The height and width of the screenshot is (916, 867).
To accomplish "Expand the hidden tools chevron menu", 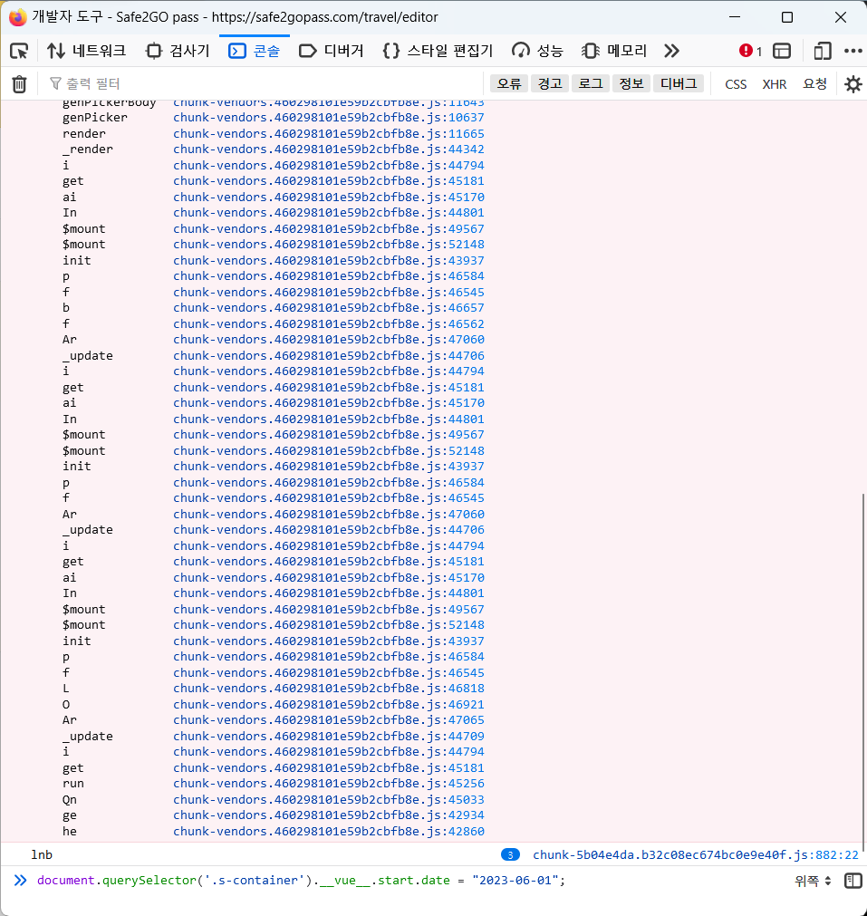I will click(x=671, y=51).
